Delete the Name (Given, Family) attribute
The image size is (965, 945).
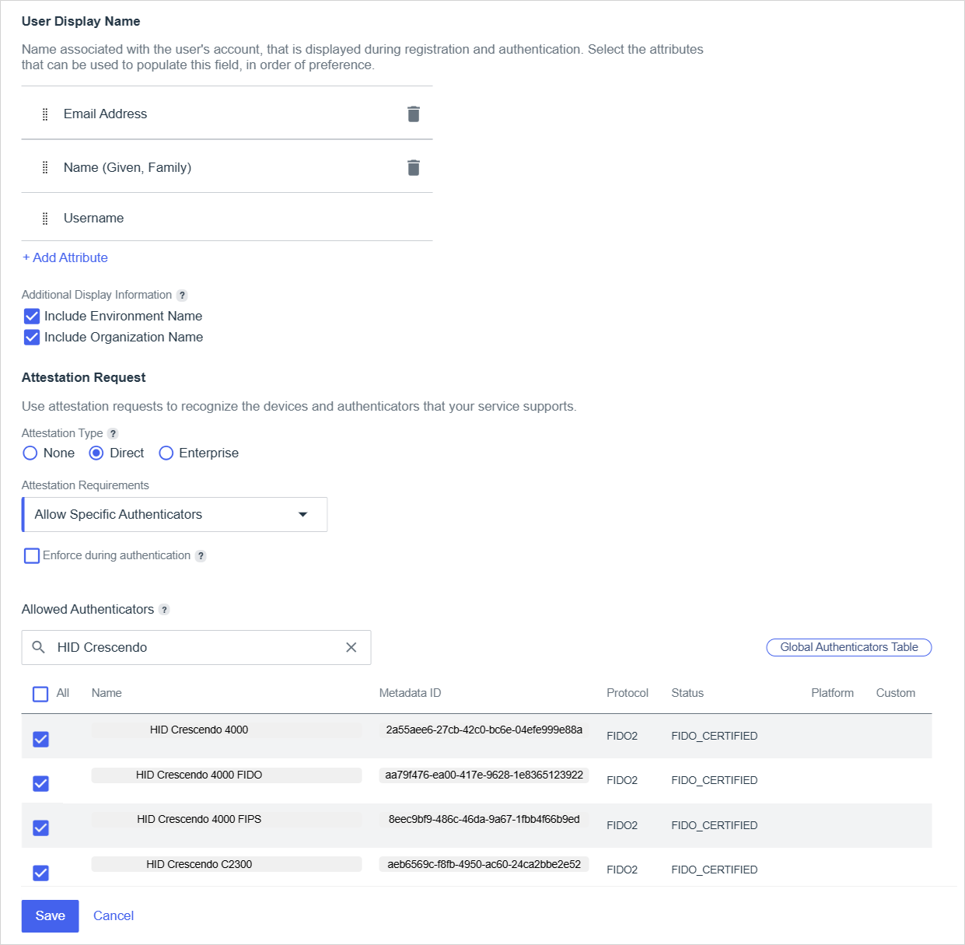(x=414, y=168)
